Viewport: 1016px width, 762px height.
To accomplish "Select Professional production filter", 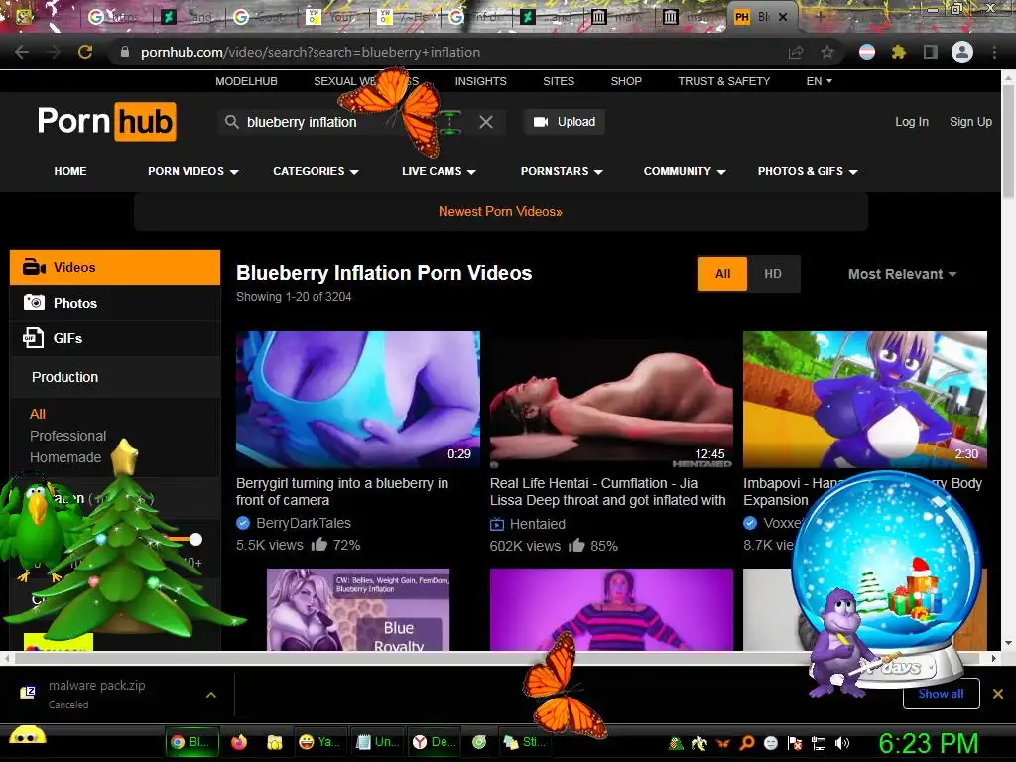I will tap(68, 436).
